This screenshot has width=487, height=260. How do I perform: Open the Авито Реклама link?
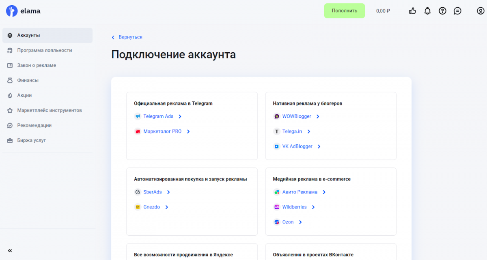click(300, 192)
